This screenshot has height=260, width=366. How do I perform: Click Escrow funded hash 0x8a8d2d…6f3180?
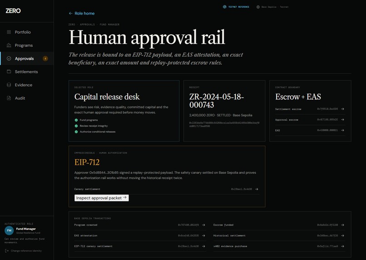coord(327,225)
